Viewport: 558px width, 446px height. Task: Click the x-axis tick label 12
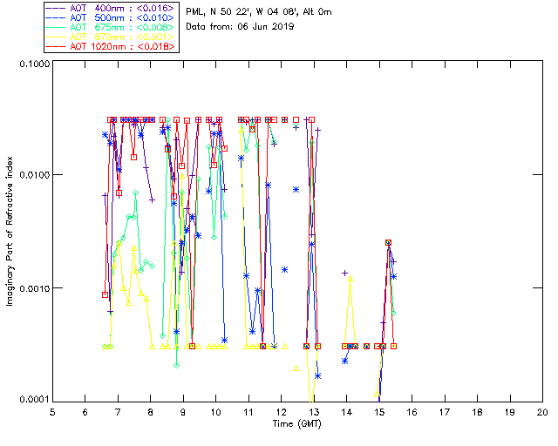pos(281,411)
